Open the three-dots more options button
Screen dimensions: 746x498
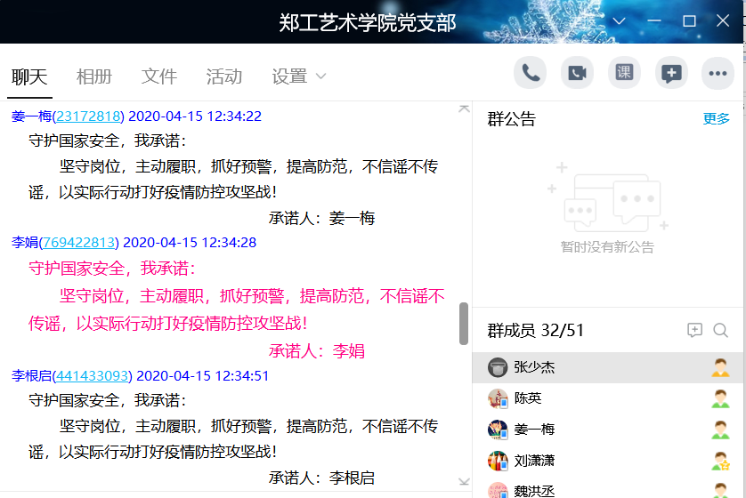(718, 73)
